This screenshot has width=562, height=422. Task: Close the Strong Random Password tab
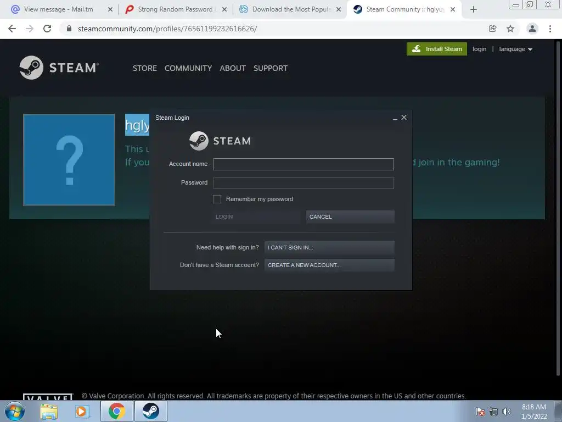pyautogui.click(x=224, y=9)
